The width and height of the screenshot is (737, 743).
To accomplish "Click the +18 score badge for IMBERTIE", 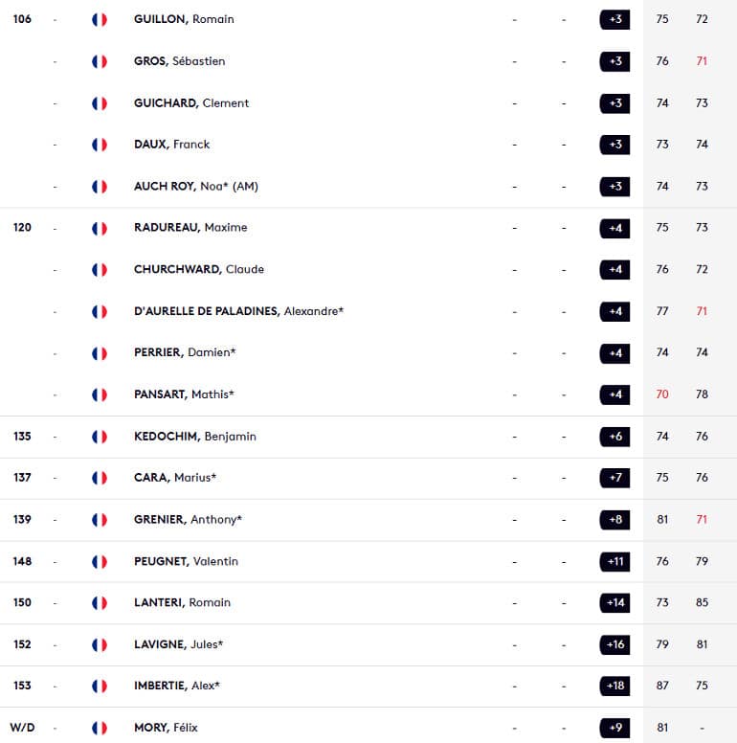I will click(x=614, y=686).
